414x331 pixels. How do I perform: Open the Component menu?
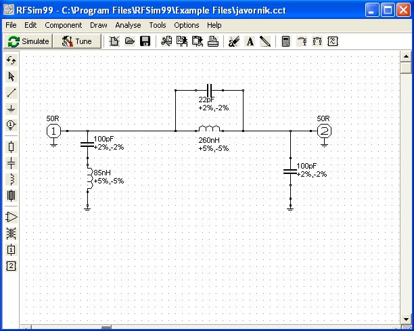63,25
